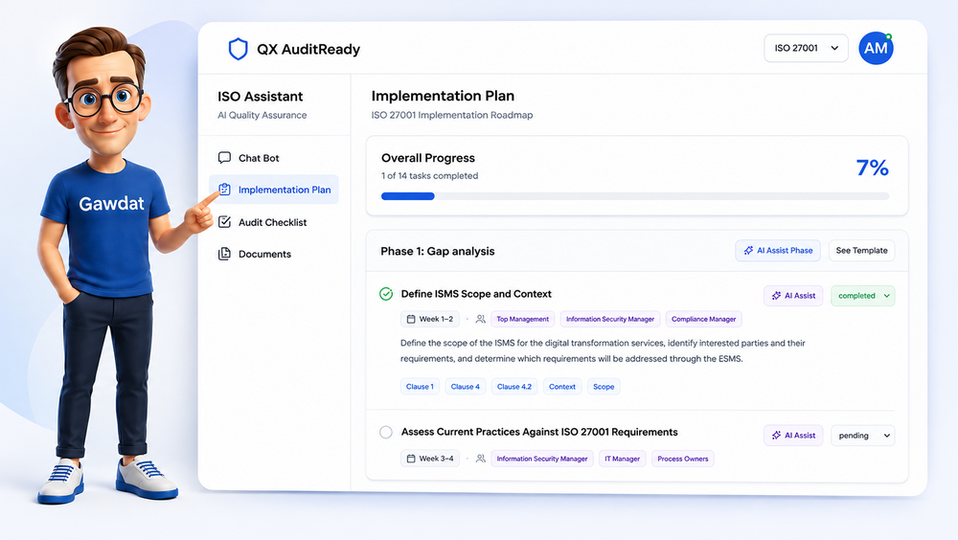The image size is (958, 540).
Task: Click the '1 of 14 tasks completed' text
Action: (x=429, y=176)
